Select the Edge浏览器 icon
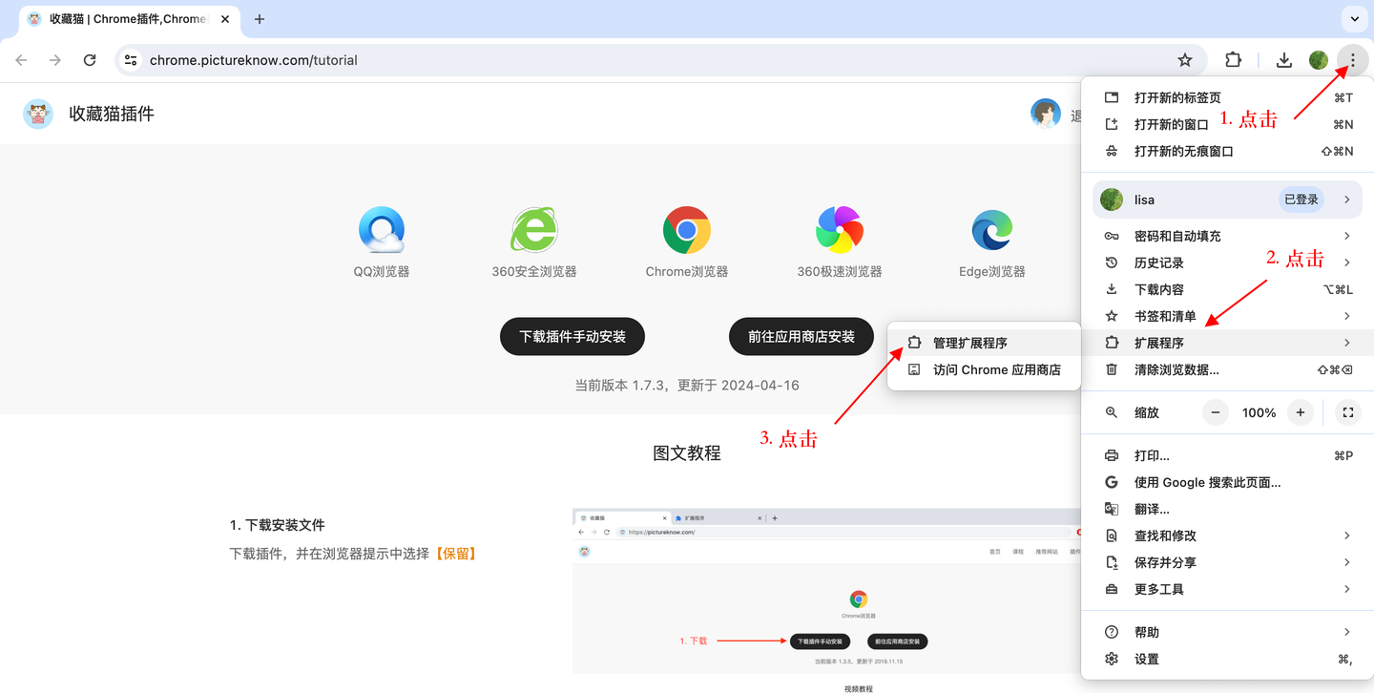 (x=992, y=230)
